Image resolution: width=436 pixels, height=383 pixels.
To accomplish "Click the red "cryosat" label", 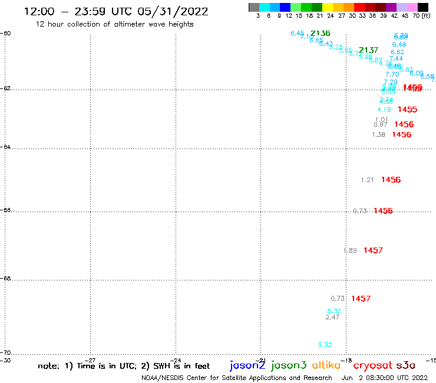I will tap(372, 366).
